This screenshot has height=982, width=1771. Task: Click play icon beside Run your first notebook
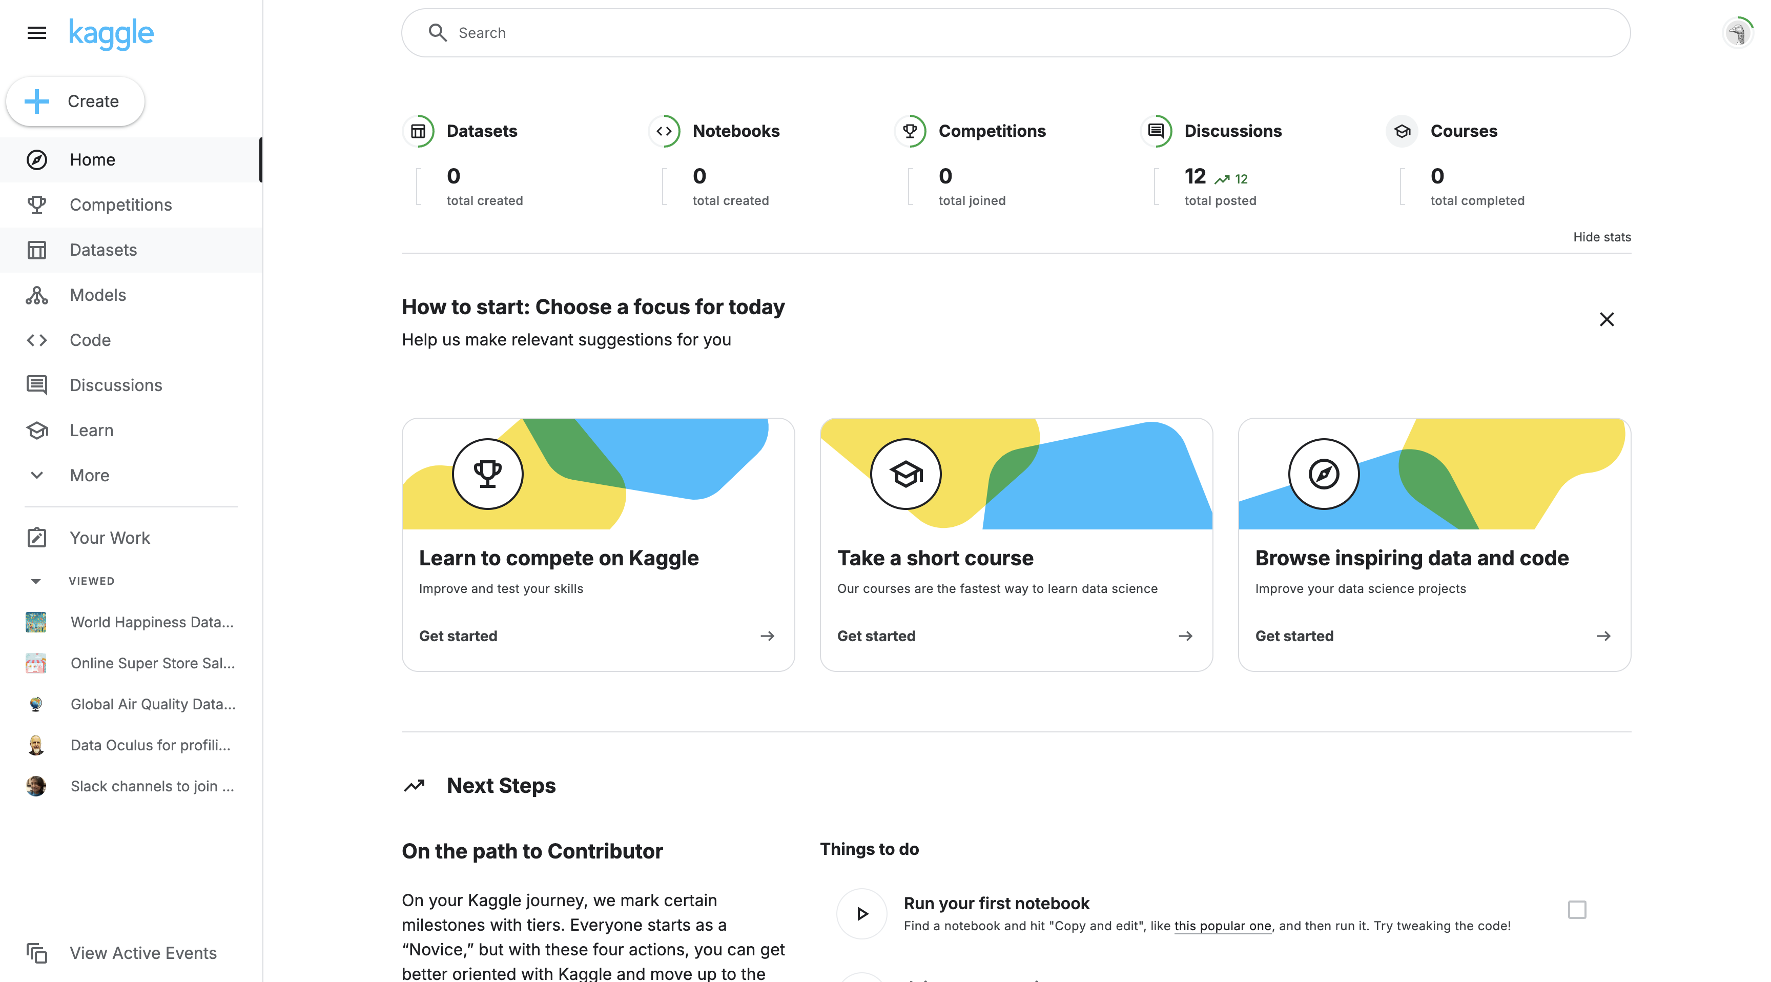(x=861, y=914)
